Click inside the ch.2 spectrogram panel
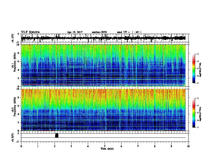212x164 pixels. (x=103, y=110)
